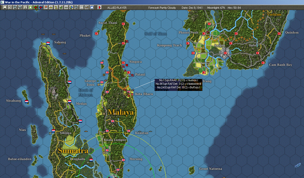Click the two yellow ships toolbar icon
Image resolution: width=304 pixels, height=178 pixels.
(x=56, y=7)
